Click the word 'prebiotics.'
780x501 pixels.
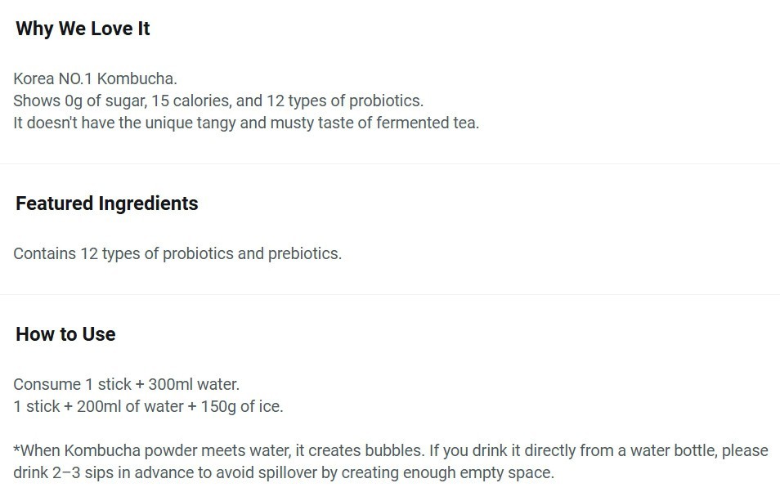(x=305, y=253)
